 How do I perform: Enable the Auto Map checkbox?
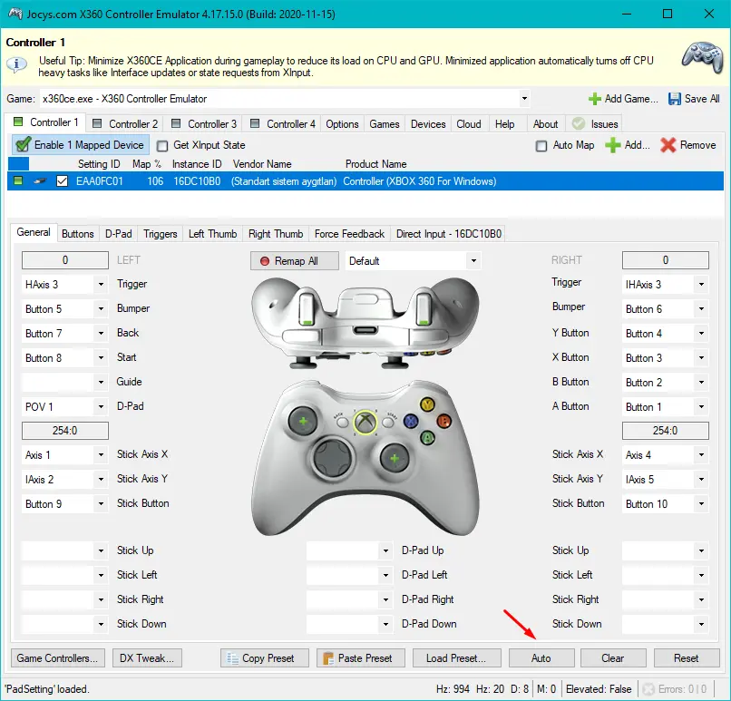point(541,146)
